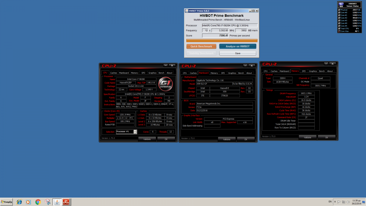Open the Start menu button
366x206 pixels.
7,202
